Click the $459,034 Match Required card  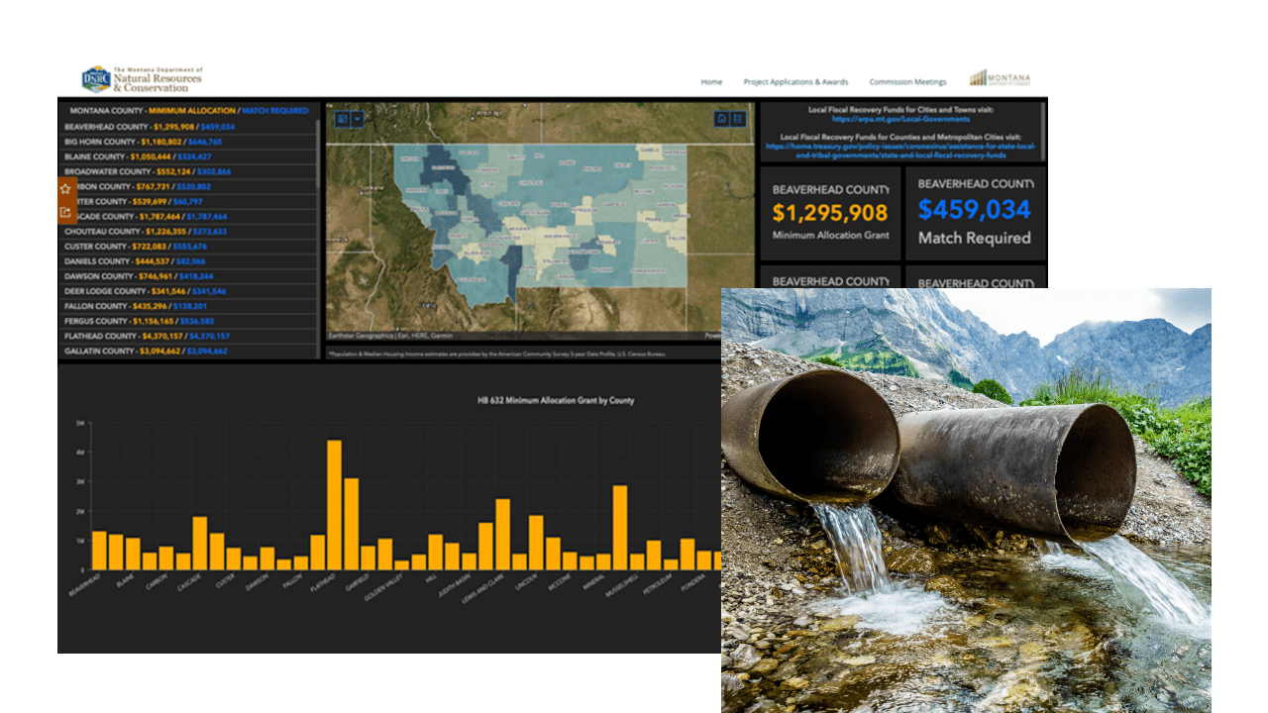coord(975,214)
